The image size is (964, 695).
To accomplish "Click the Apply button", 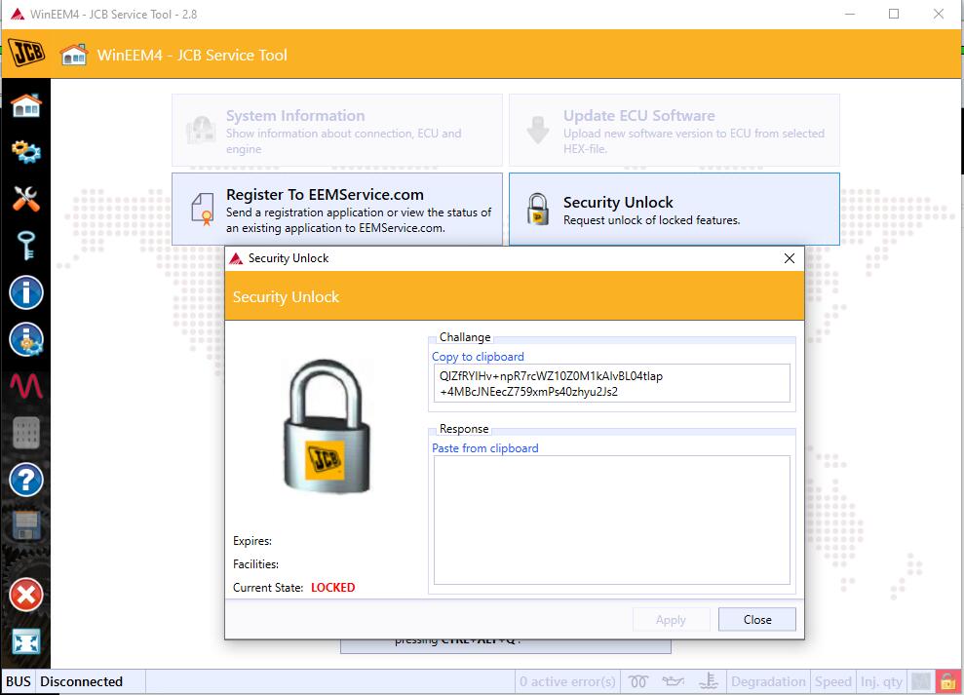I will coord(671,619).
